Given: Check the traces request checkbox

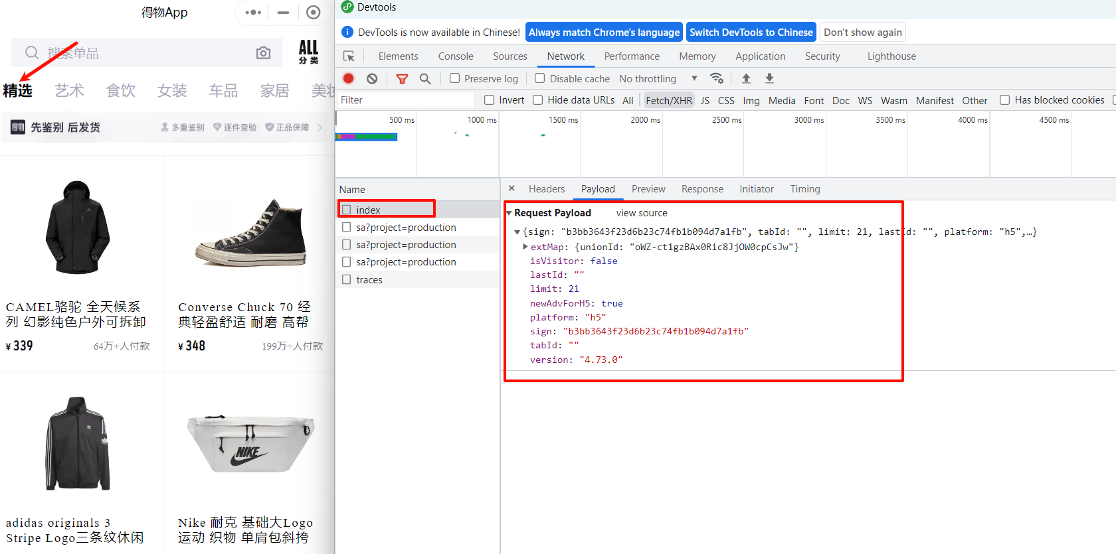Looking at the screenshot, I should (347, 279).
